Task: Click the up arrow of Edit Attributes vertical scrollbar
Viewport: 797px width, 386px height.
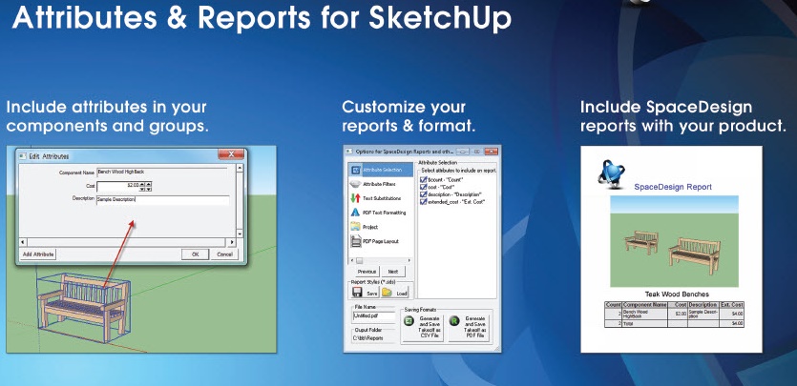Action: pos(240,168)
